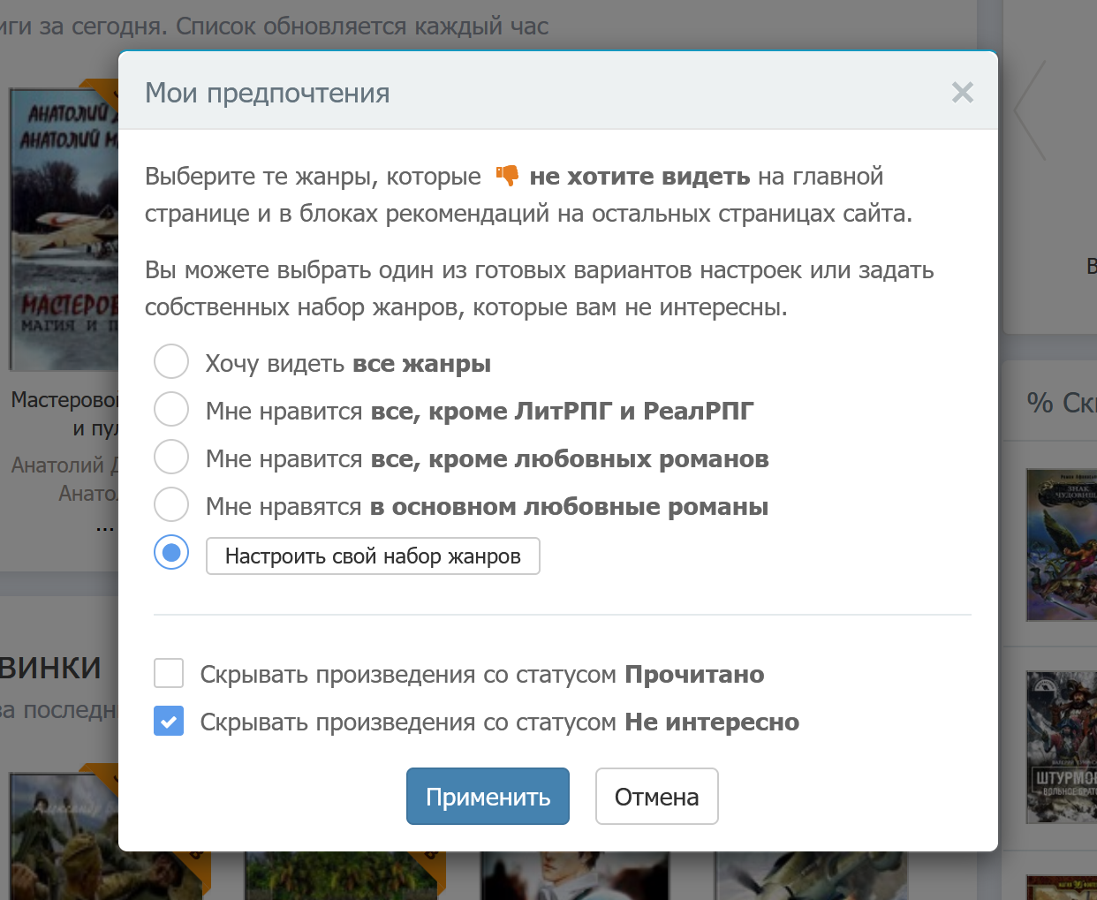1097x900 pixels.
Task: Uncheck hiding works with status "Не интересно"
Action: coord(169,721)
